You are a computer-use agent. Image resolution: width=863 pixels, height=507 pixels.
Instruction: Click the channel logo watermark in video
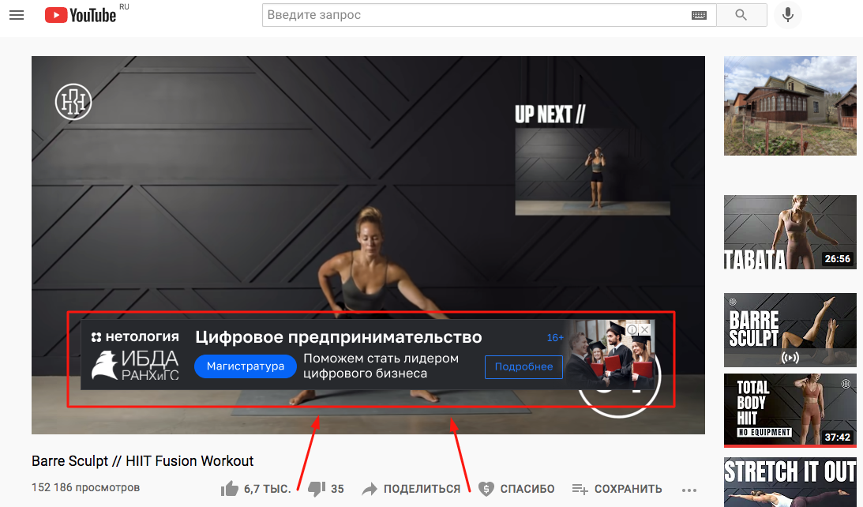(x=73, y=102)
